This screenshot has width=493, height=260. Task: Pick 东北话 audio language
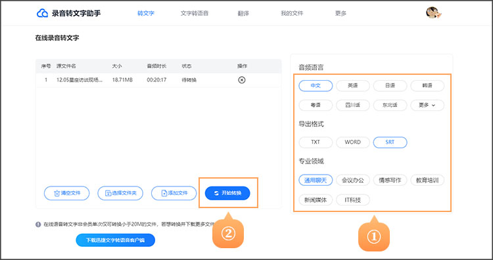coord(390,105)
